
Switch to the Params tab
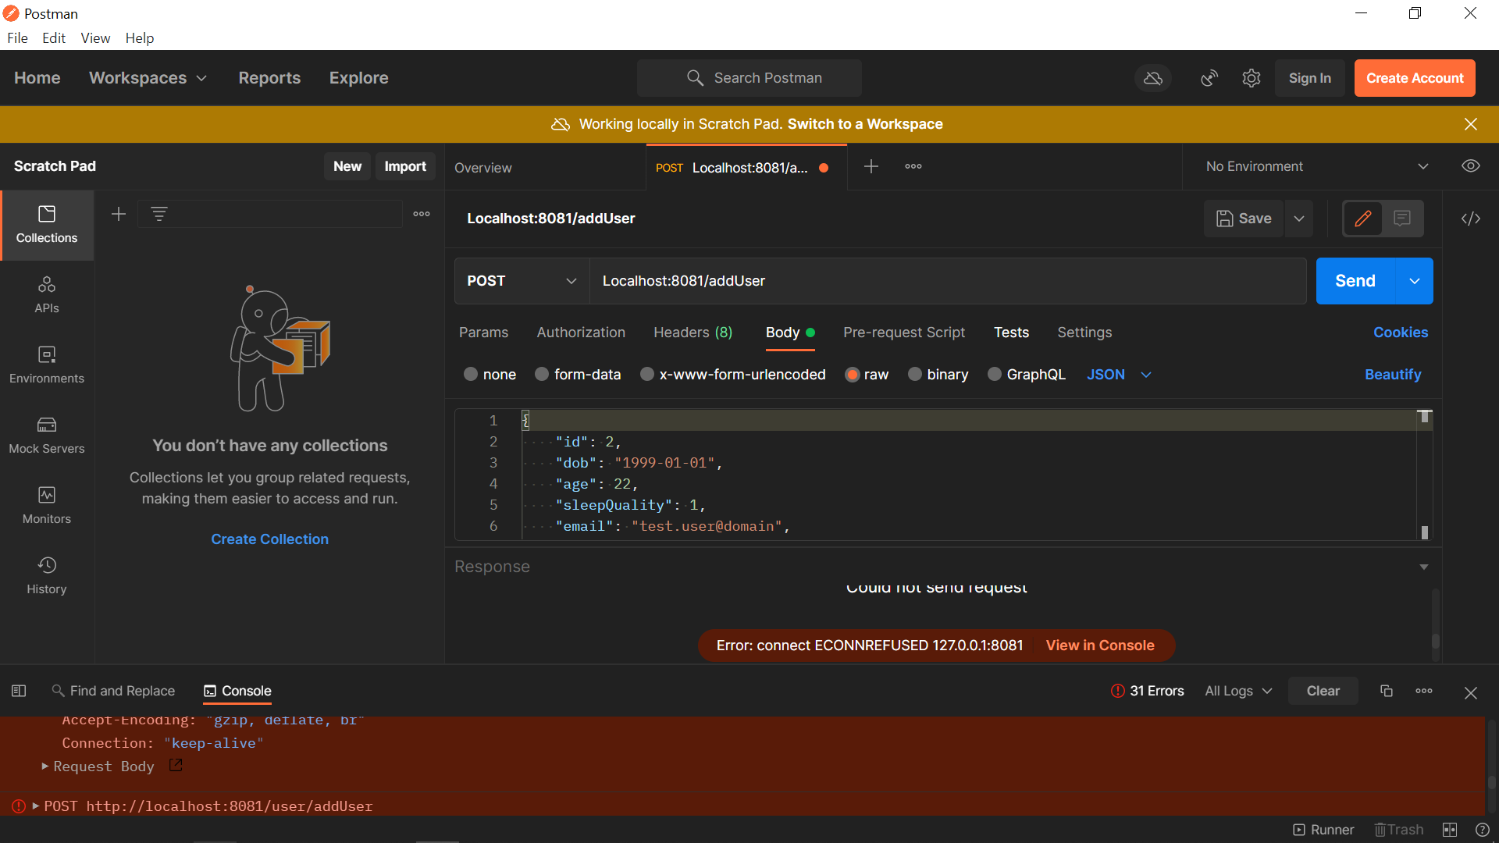point(483,333)
